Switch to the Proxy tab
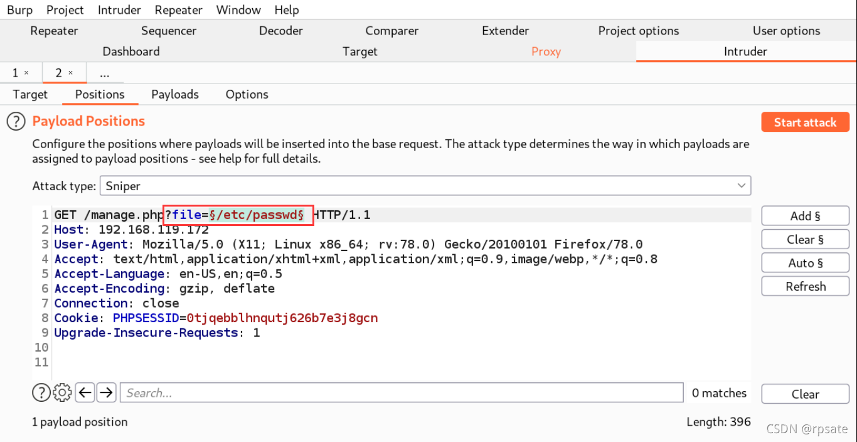857x442 pixels. (546, 51)
